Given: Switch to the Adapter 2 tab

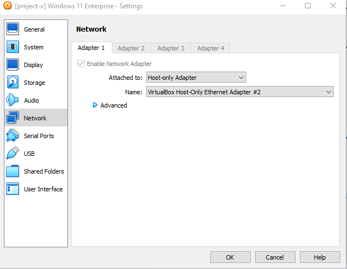Looking at the screenshot, I should coord(131,48).
